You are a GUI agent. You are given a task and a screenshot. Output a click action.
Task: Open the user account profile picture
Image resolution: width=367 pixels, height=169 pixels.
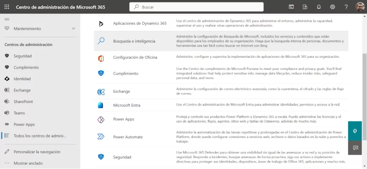pos(360,7)
